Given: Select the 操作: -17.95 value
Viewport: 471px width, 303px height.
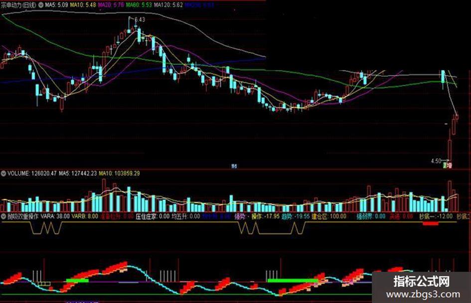Looking at the screenshot, I should (266, 216).
